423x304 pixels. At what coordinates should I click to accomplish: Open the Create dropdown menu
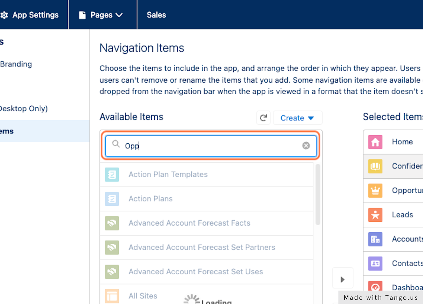point(297,118)
